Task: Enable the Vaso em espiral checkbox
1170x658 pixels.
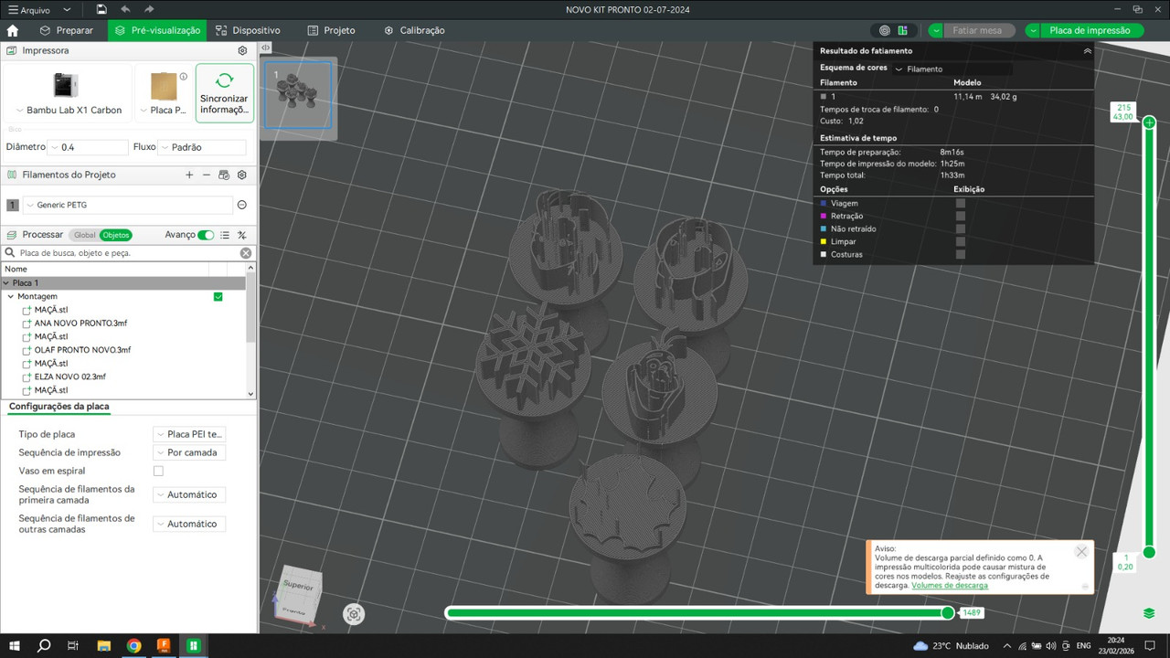Action: click(158, 471)
